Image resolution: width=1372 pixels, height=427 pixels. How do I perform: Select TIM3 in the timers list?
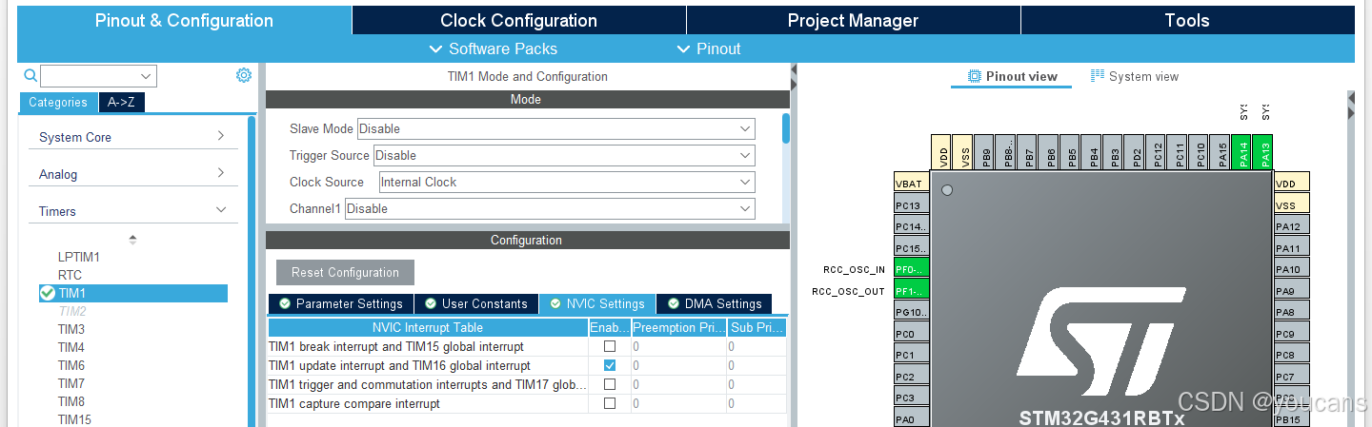pos(71,329)
